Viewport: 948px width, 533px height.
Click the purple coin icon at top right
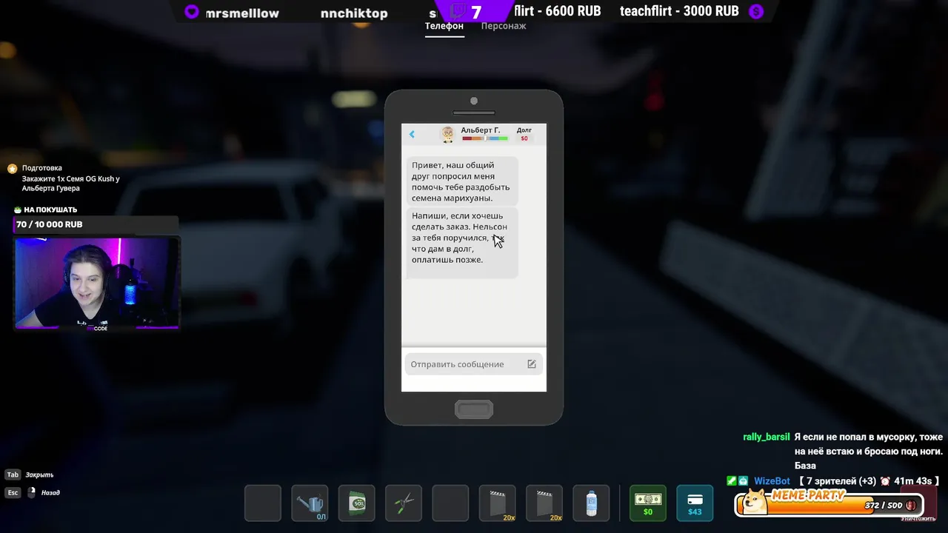tap(755, 11)
